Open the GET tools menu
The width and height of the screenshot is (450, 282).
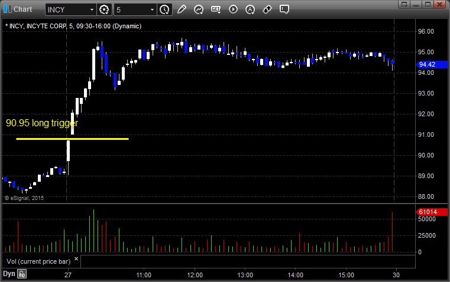point(216,9)
